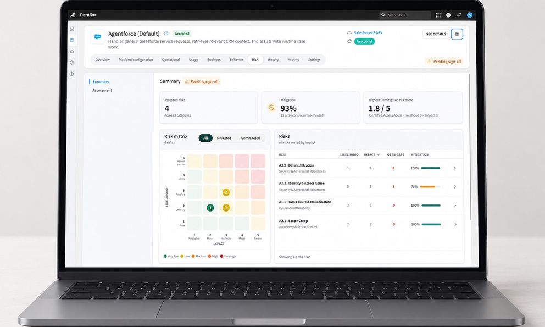This screenshot has height=327, width=545.
Task: Open the gear settings sidebar icon
Action: tap(72, 74)
